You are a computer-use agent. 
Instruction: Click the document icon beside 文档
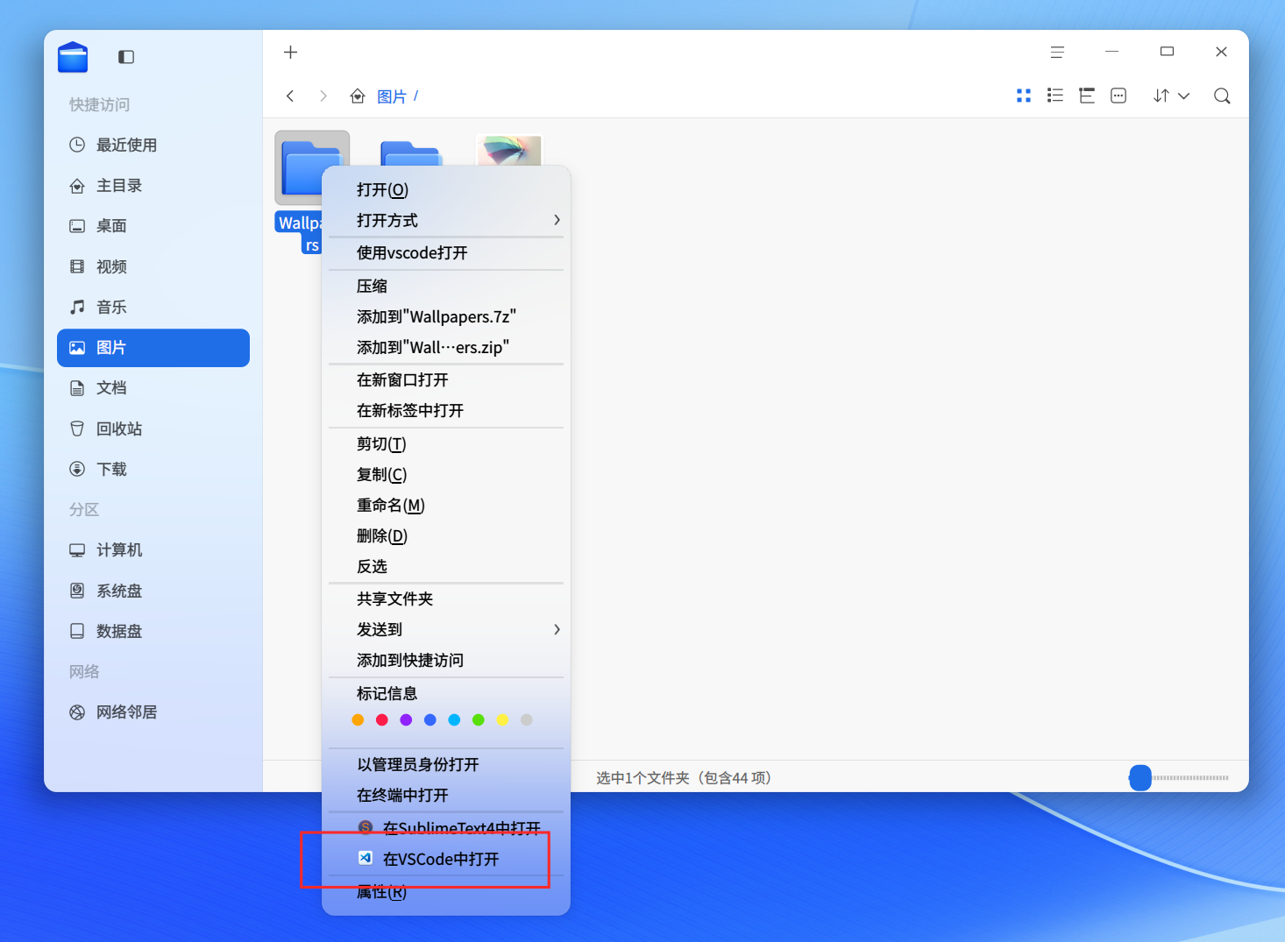pos(77,388)
